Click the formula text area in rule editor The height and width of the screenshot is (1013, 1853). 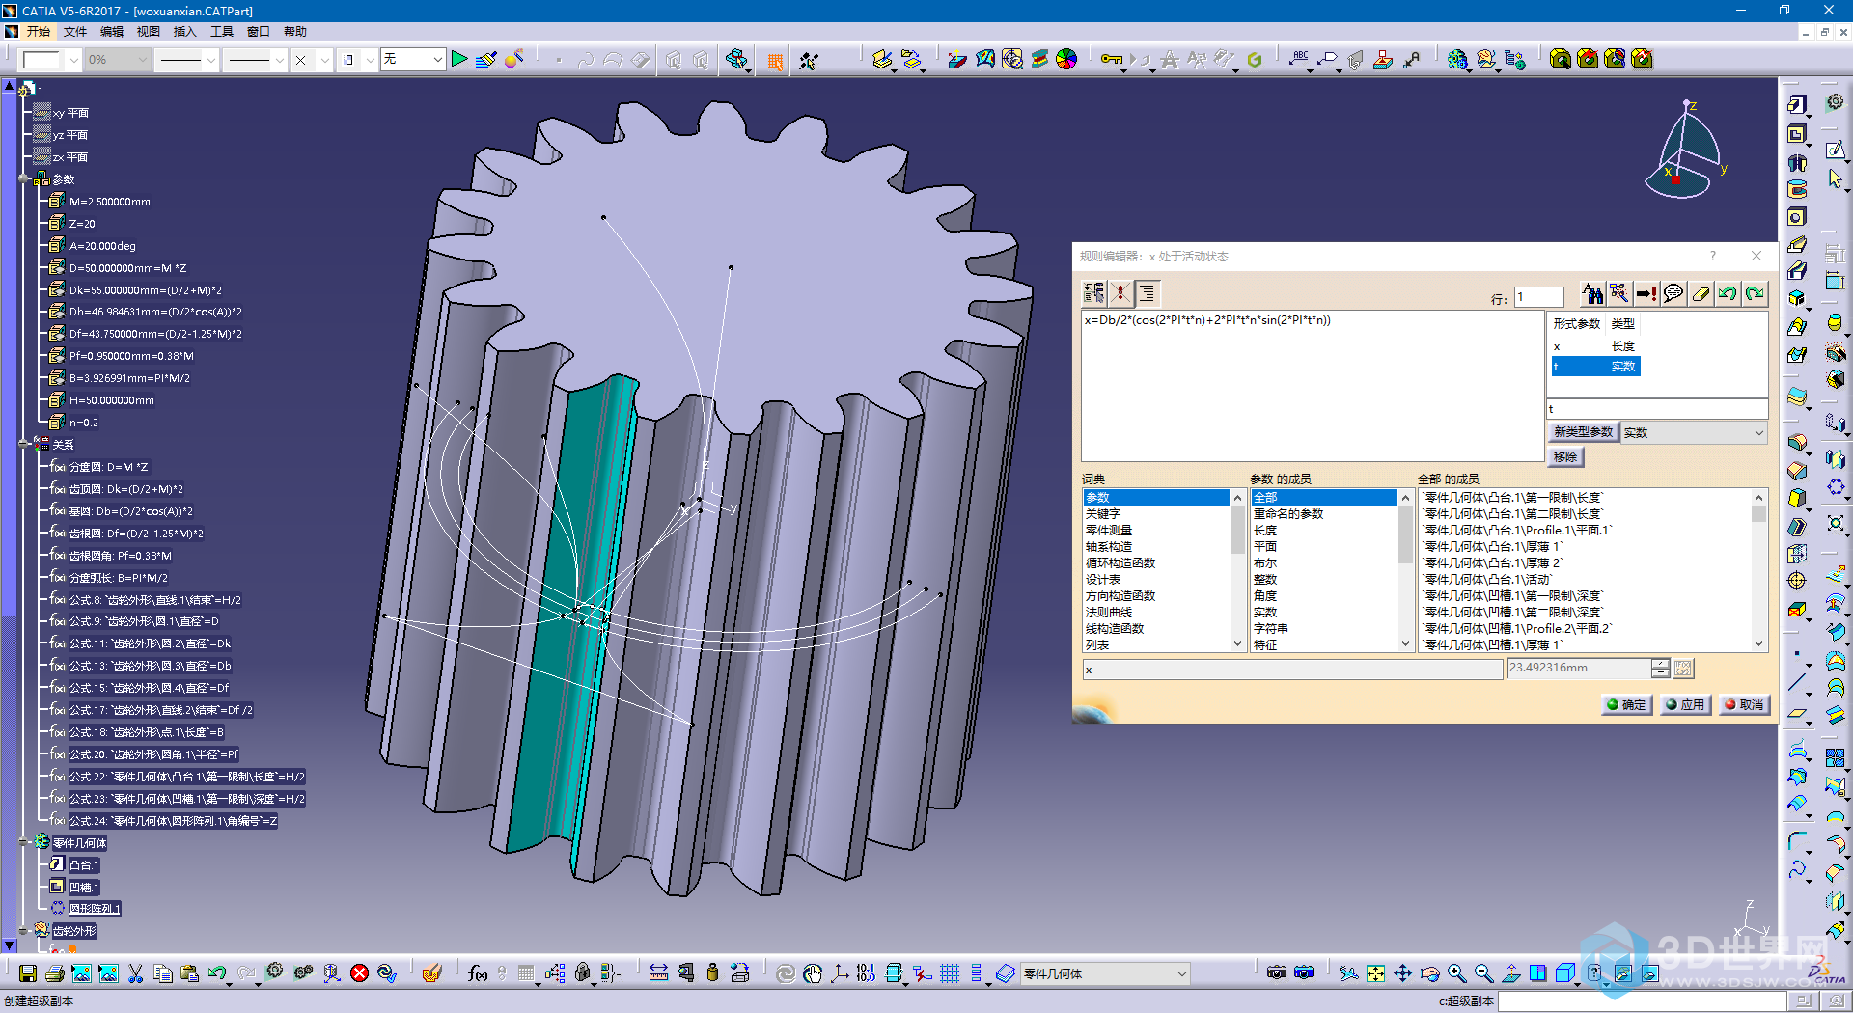point(1312,385)
